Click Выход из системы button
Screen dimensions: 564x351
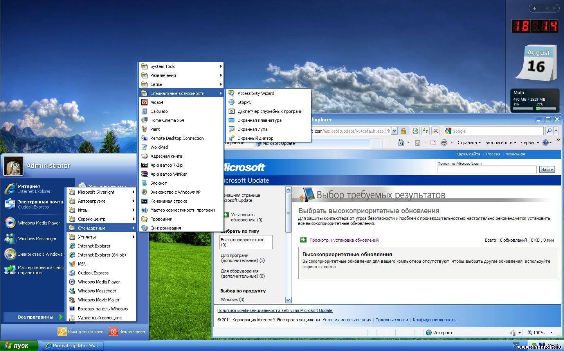pyautogui.click(x=81, y=331)
